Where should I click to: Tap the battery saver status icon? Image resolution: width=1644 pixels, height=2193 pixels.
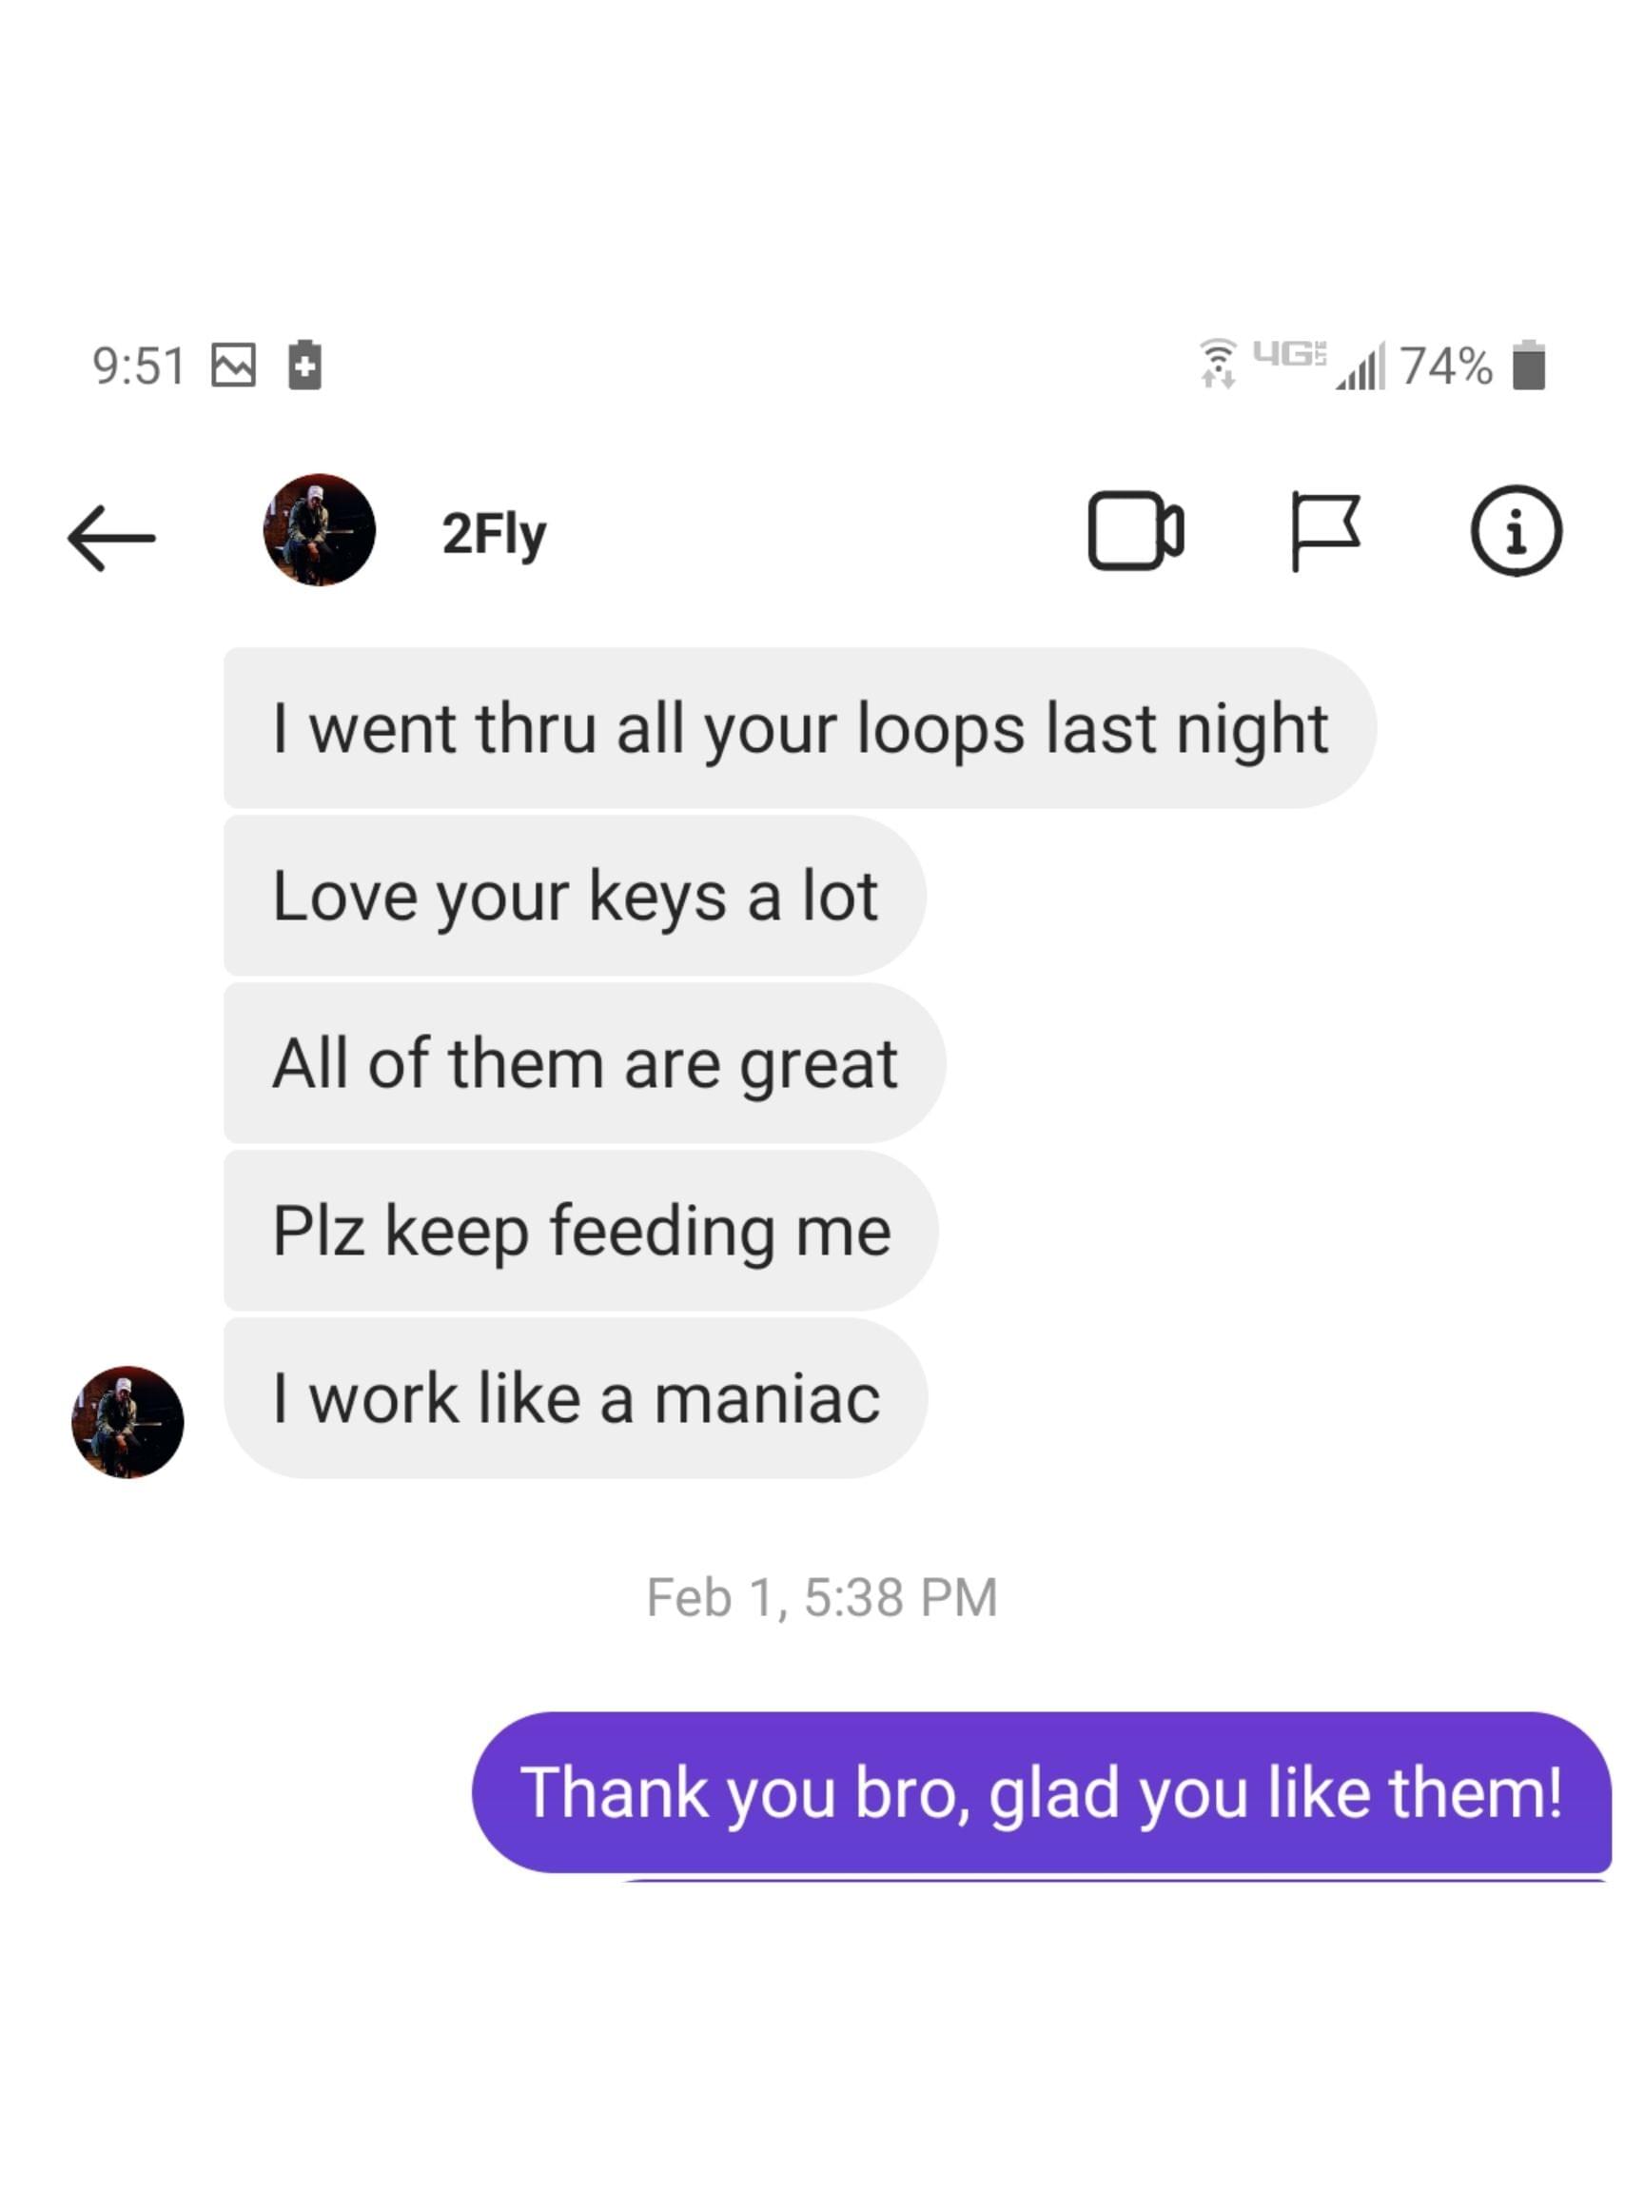[x=305, y=365]
